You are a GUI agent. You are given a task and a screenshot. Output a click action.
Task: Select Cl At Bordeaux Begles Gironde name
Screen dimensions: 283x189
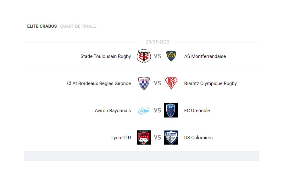[x=99, y=83]
